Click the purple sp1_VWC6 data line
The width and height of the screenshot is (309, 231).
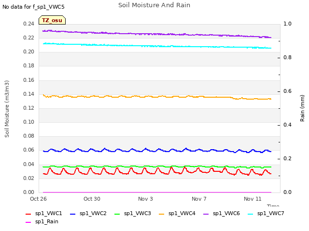157,34
